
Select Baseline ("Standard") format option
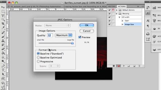click(38, 53)
